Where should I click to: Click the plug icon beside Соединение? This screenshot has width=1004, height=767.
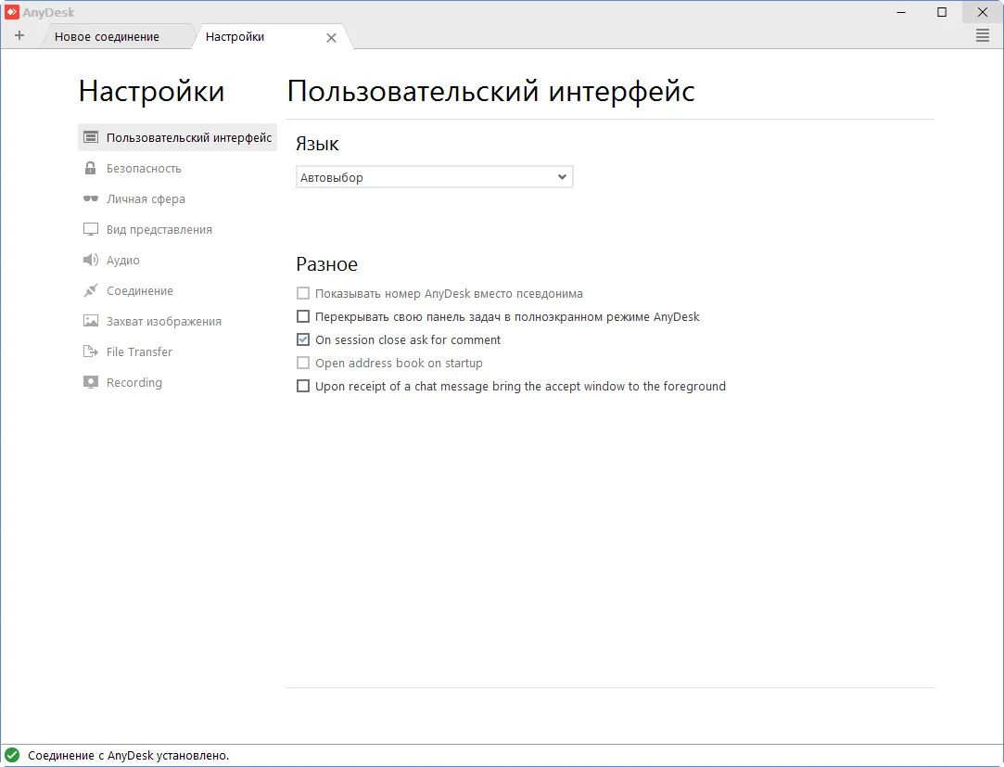[90, 291]
